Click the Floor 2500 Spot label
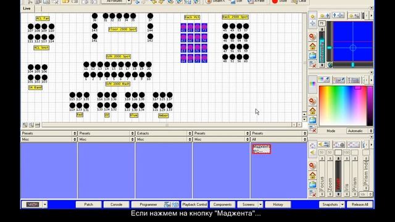This screenshot has height=222, width=395. [x=123, y=29]
